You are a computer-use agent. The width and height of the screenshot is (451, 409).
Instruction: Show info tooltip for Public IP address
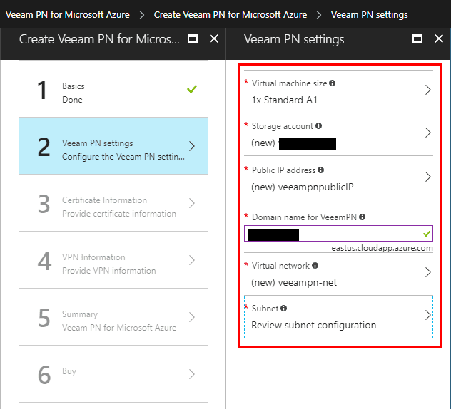pyautogui.click(x=320, y=170)
